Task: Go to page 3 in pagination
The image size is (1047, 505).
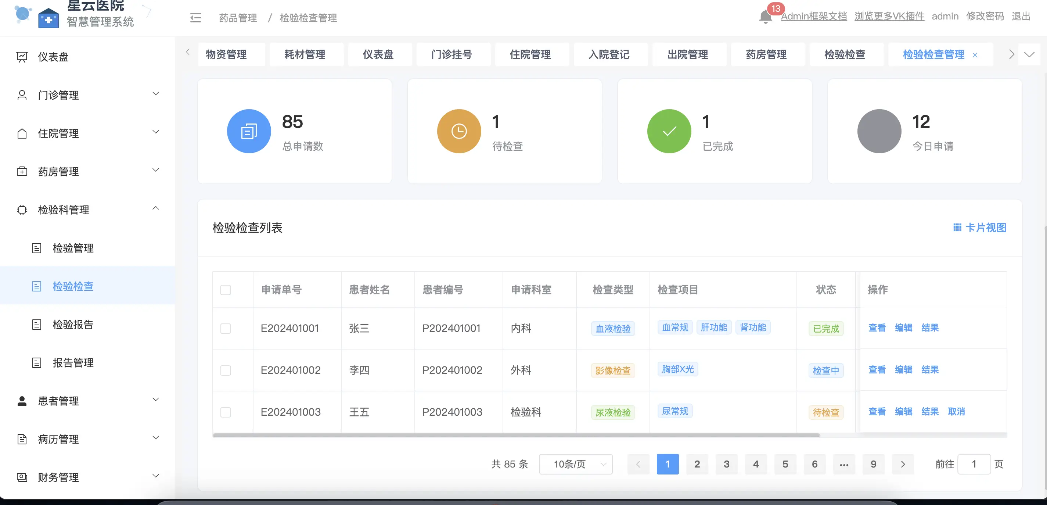Action: [726, 464]
